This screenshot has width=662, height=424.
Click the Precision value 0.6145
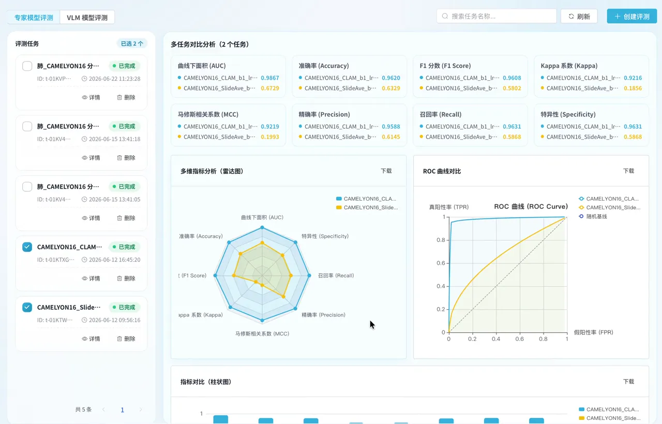tap(391, 137)
